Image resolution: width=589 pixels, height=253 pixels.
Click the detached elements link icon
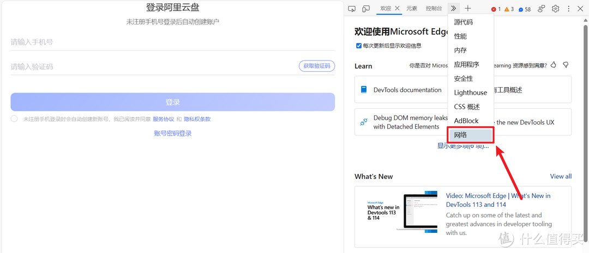tap(364, 122)
